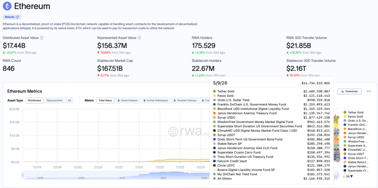
Task: Click the 22.67M stablecoin holders value
Action: (203, 69)
